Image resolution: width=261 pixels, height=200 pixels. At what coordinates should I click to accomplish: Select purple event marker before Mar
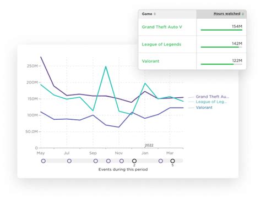tap(161, 161)
